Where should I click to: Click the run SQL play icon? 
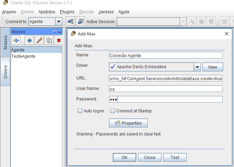[x=201, y=21]
